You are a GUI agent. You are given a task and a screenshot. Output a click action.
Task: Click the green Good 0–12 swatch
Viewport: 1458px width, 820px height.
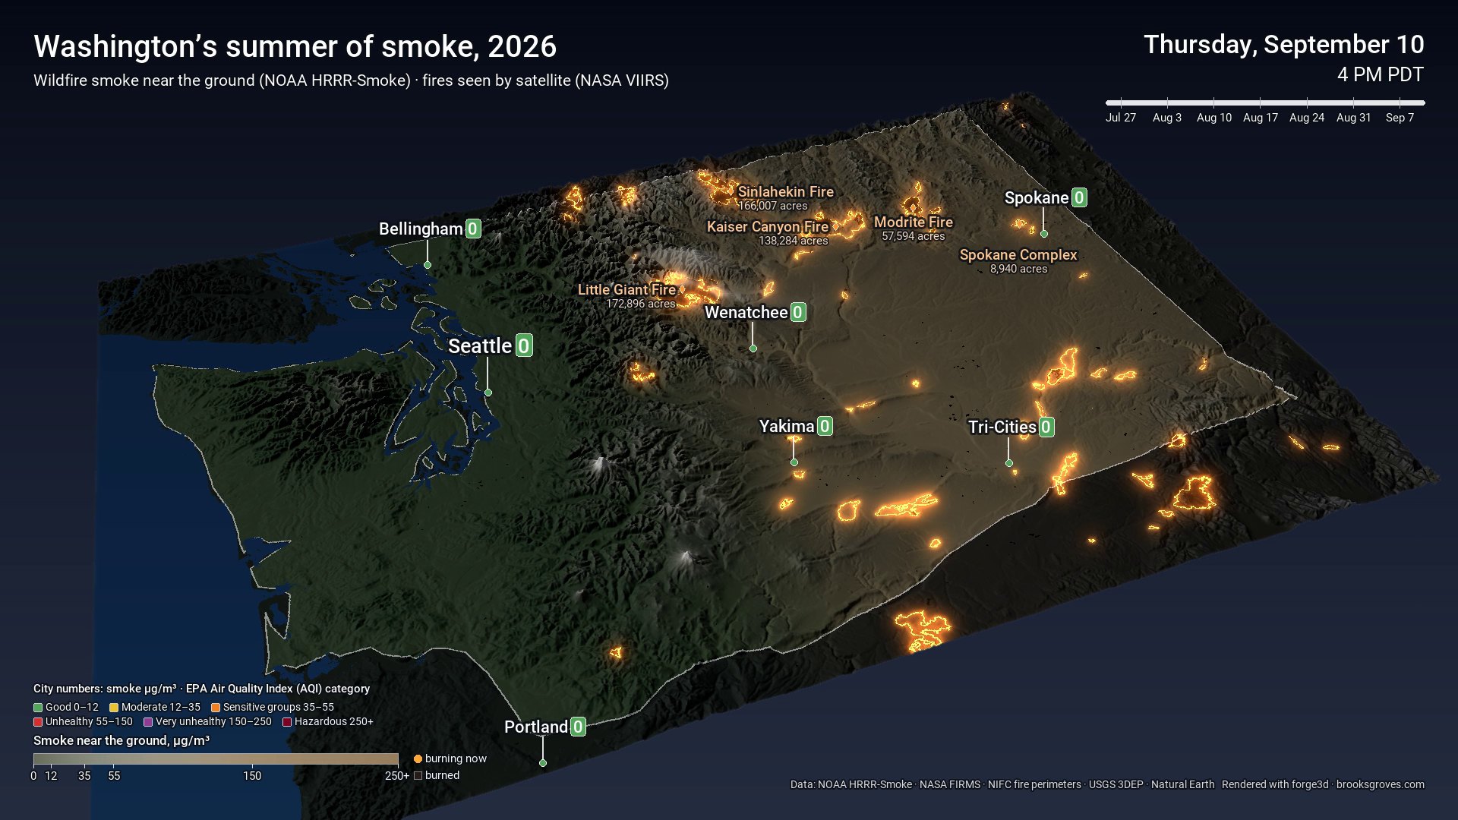pos(38,708)
